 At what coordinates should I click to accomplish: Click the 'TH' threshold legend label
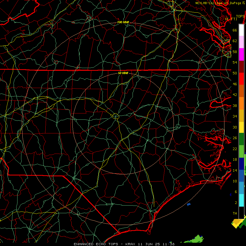(235, 213)
